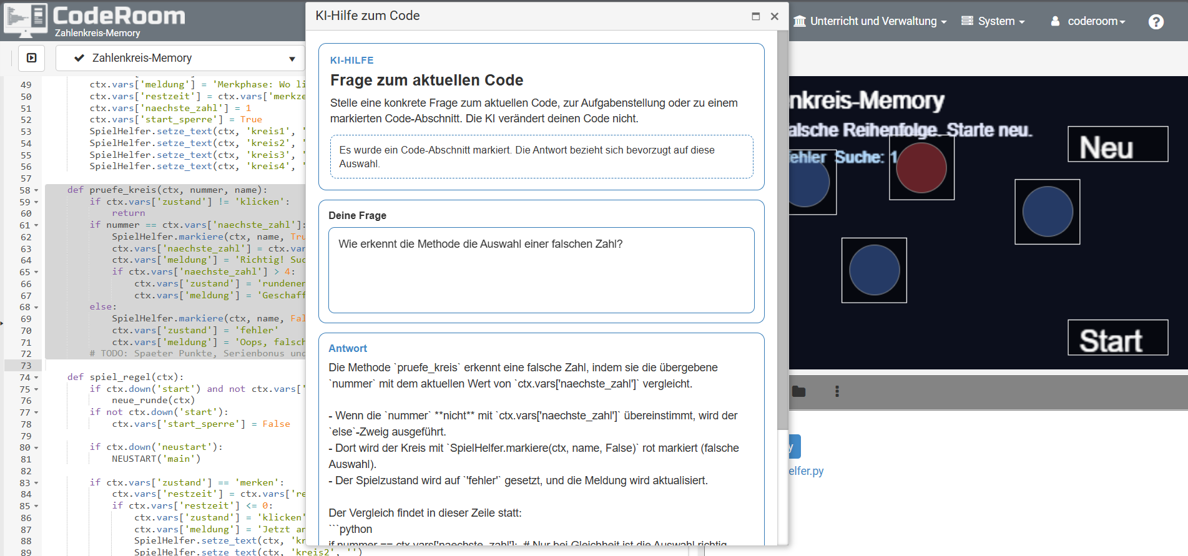Screen dimensions: 1188x556
Task: Click the user avatar icon next to coderoom
Action: 1055,21
